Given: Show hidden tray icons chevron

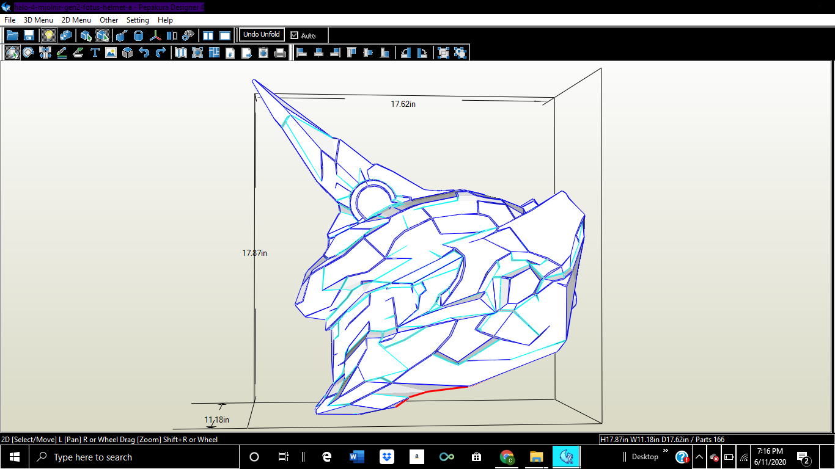Looking at the screenshot, I should [699, 457].
